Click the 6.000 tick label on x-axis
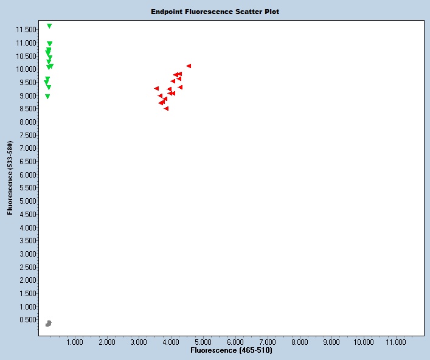Image resolution: width=430 pixels, height=360 pixels. click(235, 342)
